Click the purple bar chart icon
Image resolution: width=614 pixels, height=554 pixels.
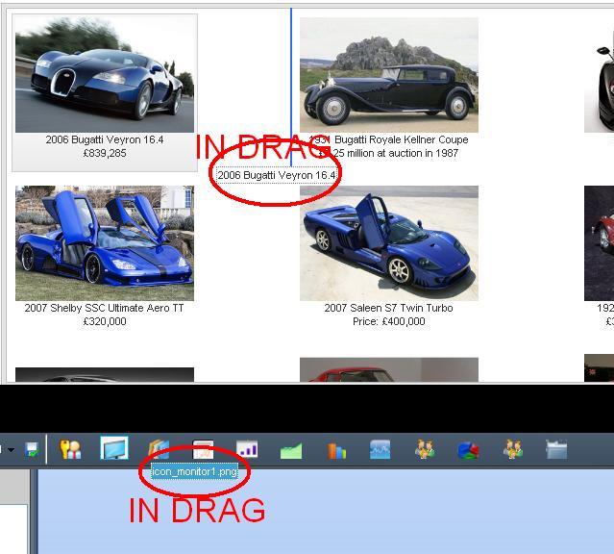247,449
